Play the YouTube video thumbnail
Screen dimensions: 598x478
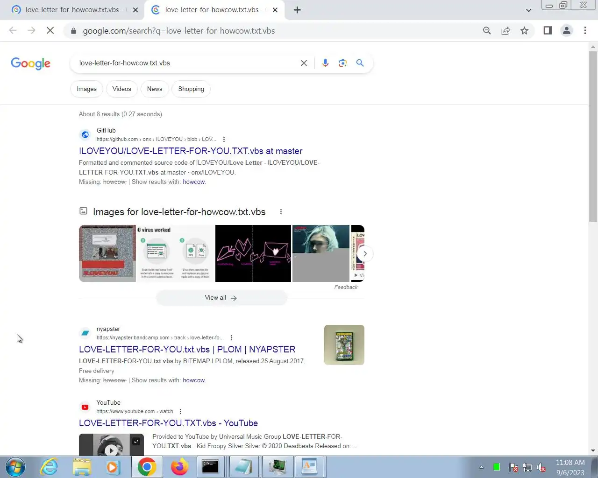click(111, 445)
